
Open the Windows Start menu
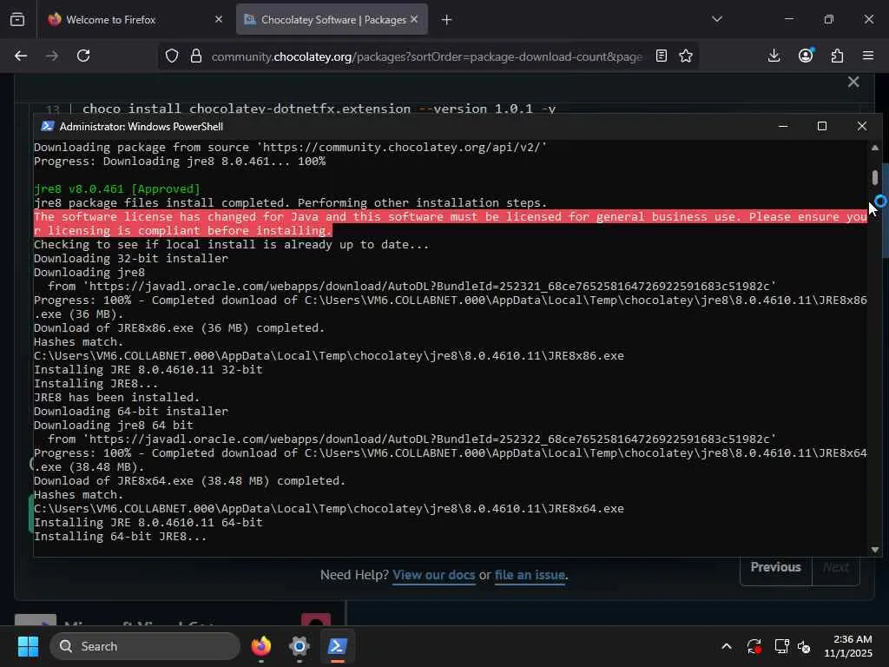point(28,646)
